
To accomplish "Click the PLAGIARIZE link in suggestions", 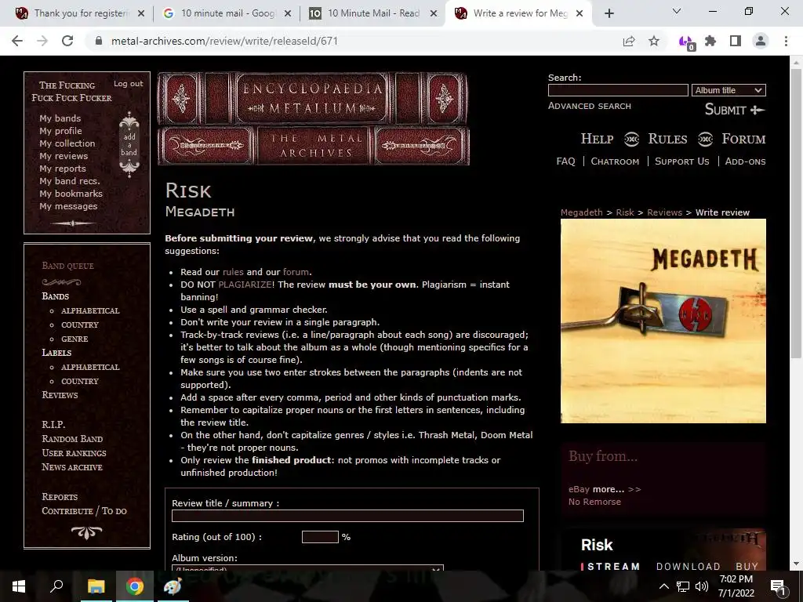I will coord(245,285).
